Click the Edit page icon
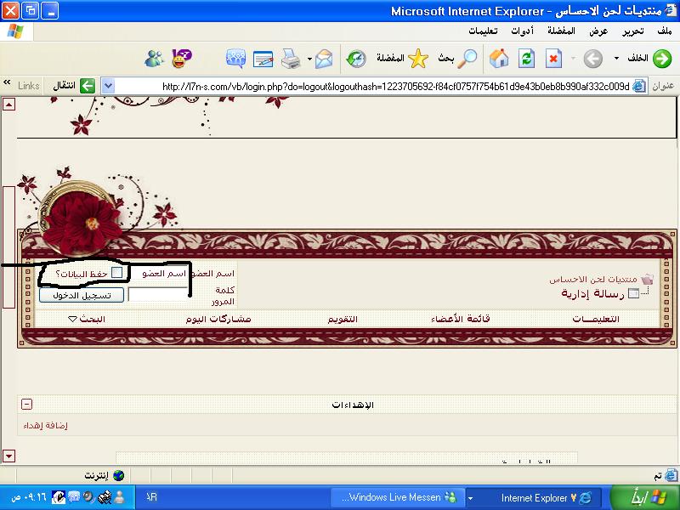The height and width of the screenshot is (510, 680). [263, 59]
